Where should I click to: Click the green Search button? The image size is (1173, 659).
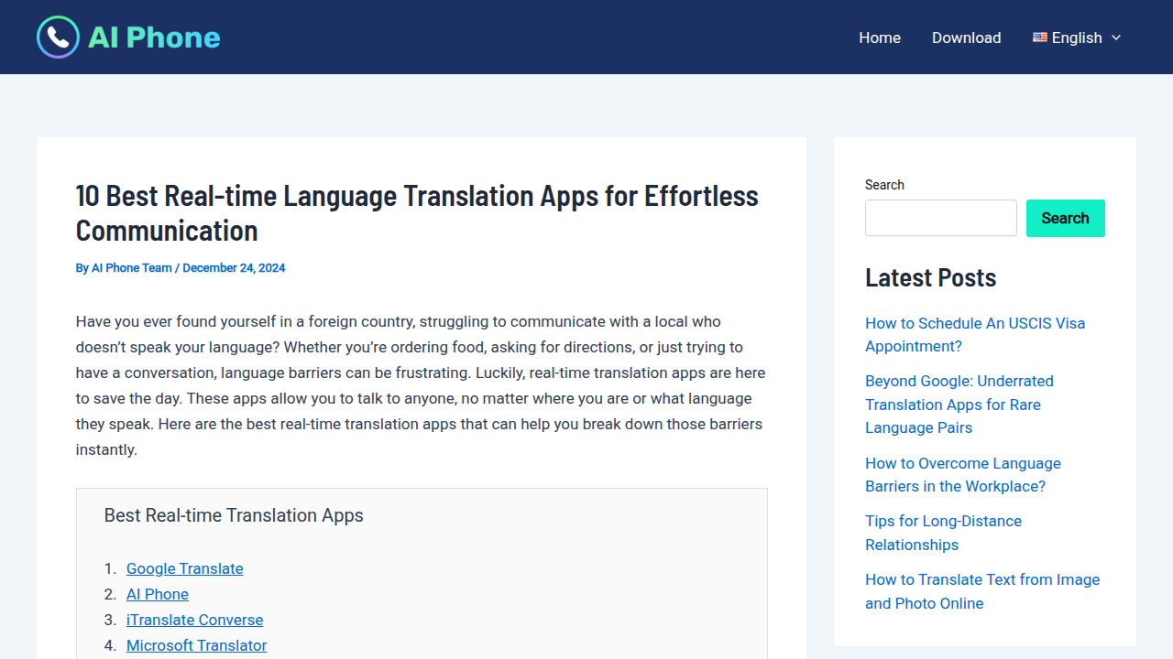click(x=1065, y=218)
